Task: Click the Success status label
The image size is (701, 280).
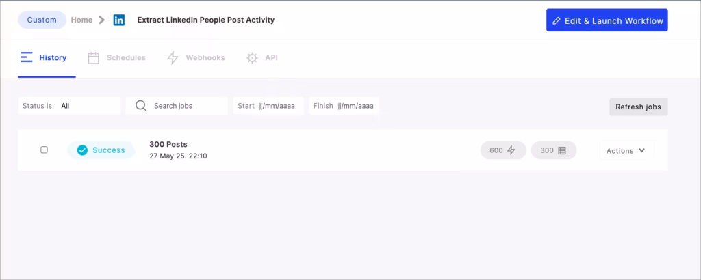Action: point(109,150)
